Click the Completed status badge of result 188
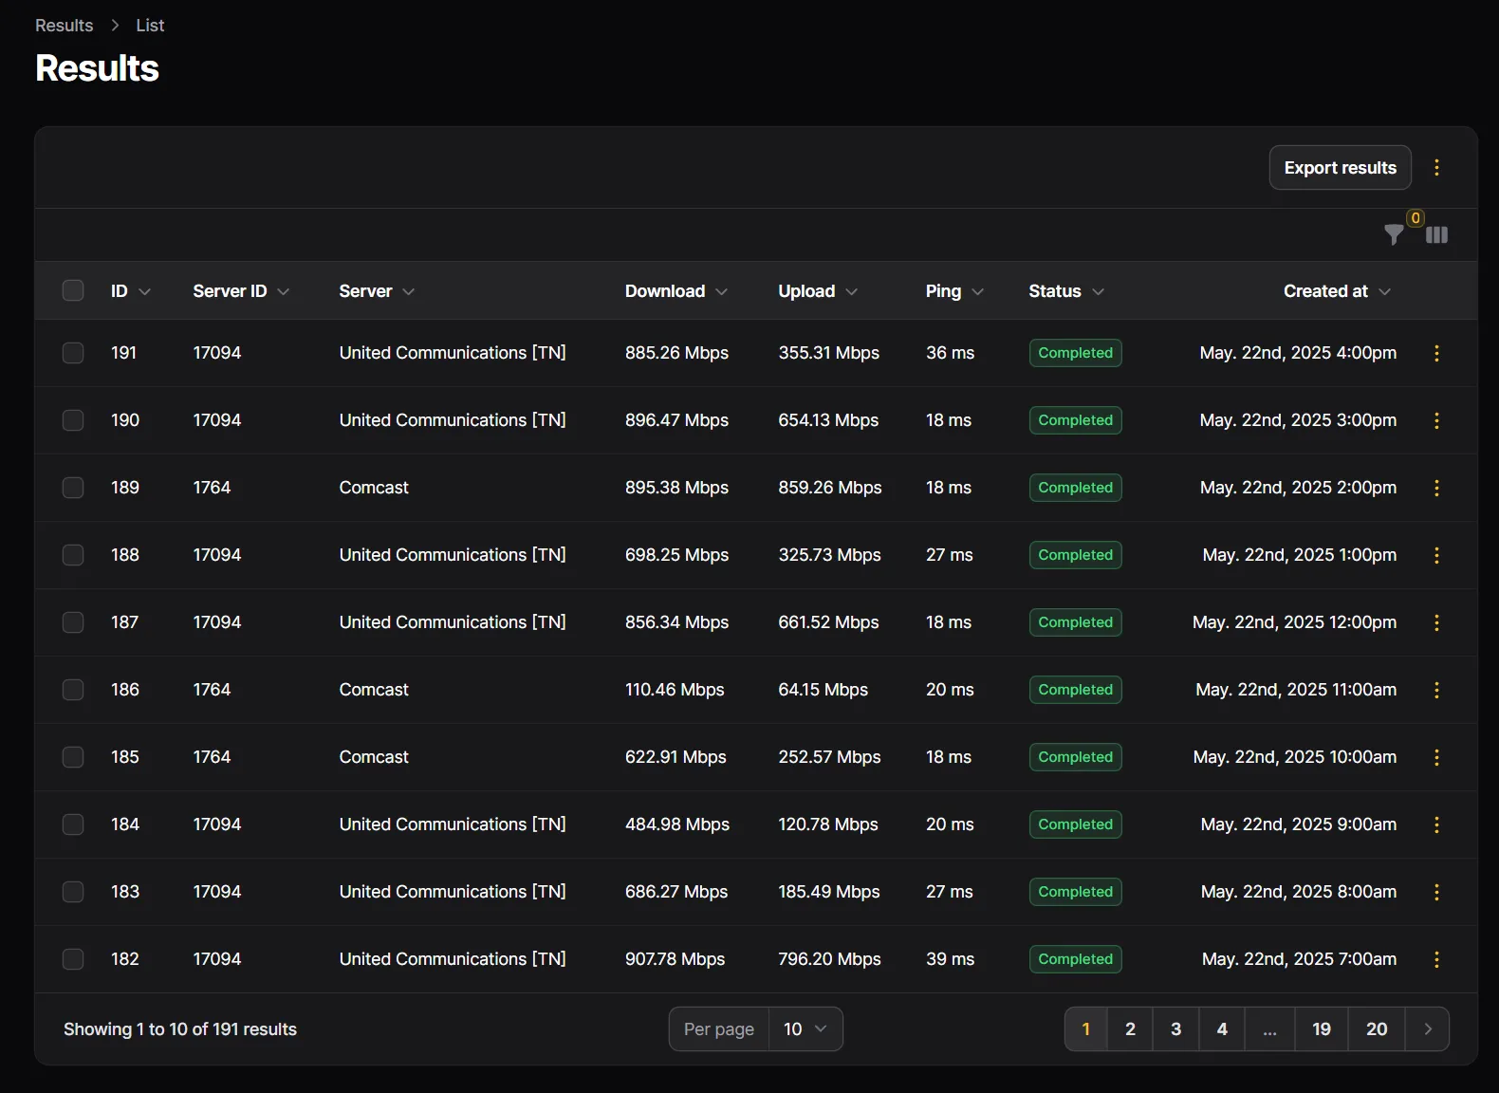 click(1075, 555)
